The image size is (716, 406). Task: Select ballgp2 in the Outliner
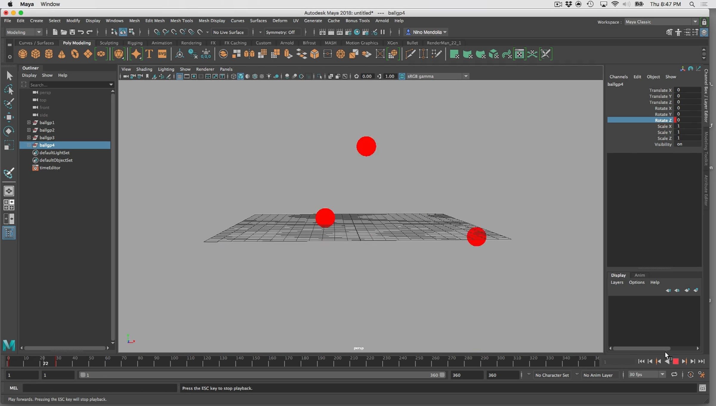point(47,130)
